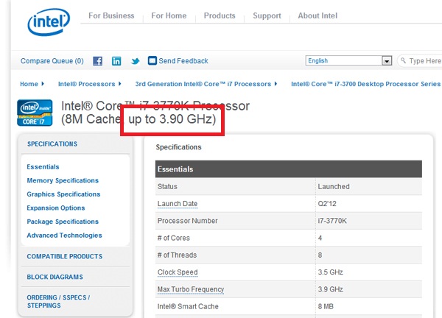Click the Clock Speed glossary term
Image resolution: width=442 pixels, height=318 pixels.
coord(178,272)
